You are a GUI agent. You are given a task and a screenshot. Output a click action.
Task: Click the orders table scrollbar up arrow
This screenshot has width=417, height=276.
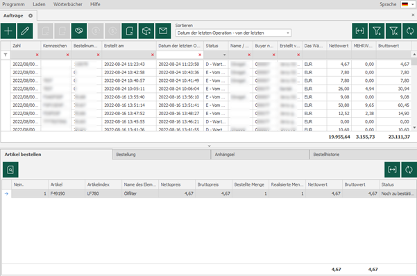[414, 55]
